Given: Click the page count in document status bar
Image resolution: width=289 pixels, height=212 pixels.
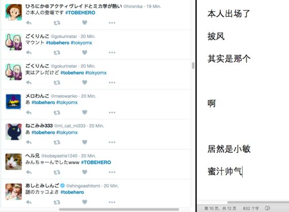Looking at the screenshot, I should click(220, 208).
